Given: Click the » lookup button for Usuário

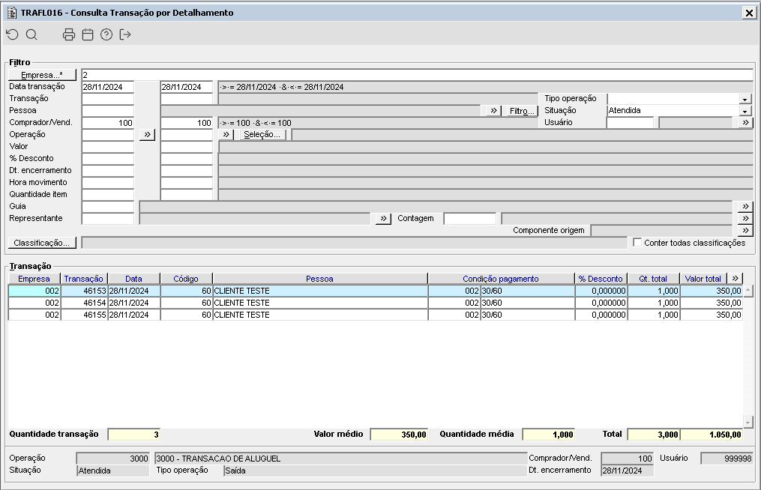Looking at the screenshot, I should coord(745,123).
